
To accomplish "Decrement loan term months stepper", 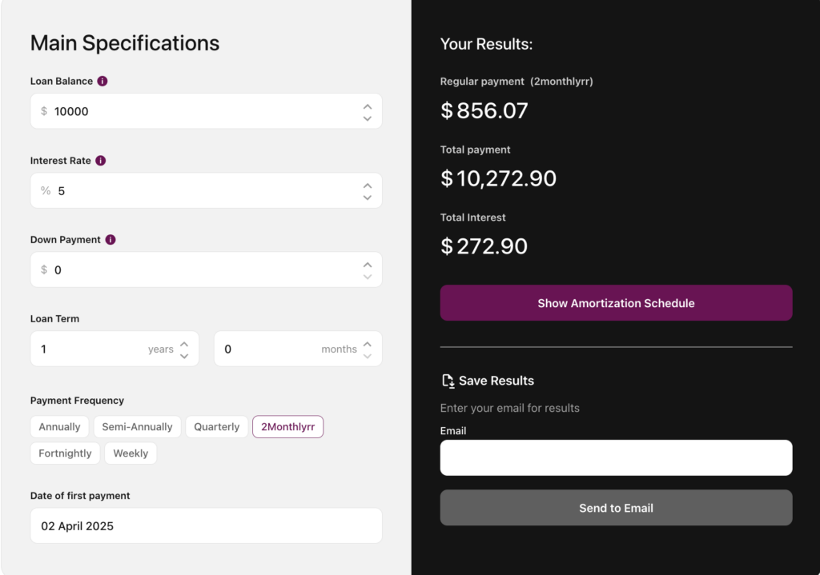I will tap(367, 356).
